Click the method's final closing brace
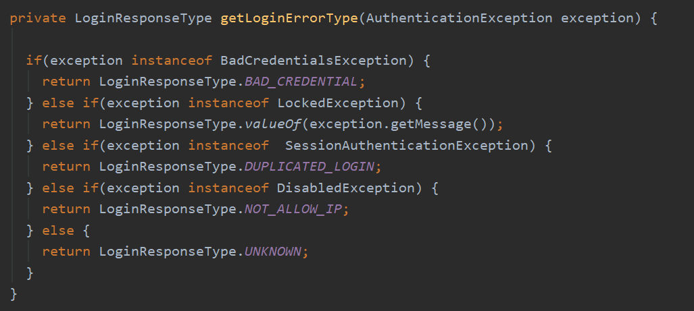694x311 pixels. 14,294
